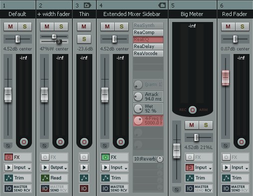The width and height of the screenshot is (253, 196).
Task: Open routing IO icon on width fader track
Action: click(x=45, y=188)
